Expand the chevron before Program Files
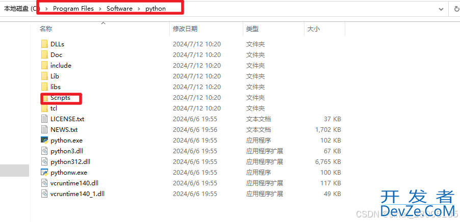460x222 pixels. pyautogui.click(x=46, y=9)
